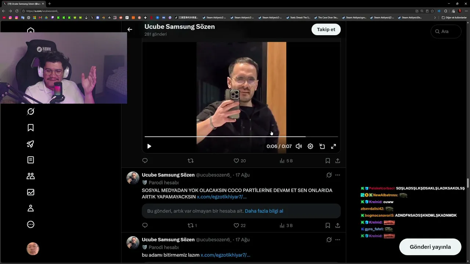Ask Grok about 'bu adamı bitirmemiz lazım' post

pyautogui.click(x=329, y=240)
